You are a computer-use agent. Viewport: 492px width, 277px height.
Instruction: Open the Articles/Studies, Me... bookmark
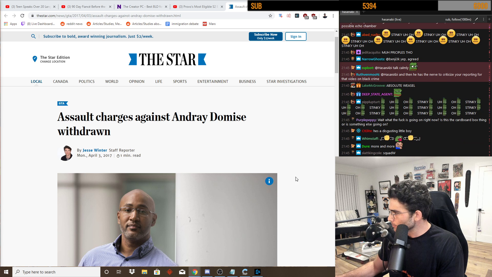coord(104,24)
